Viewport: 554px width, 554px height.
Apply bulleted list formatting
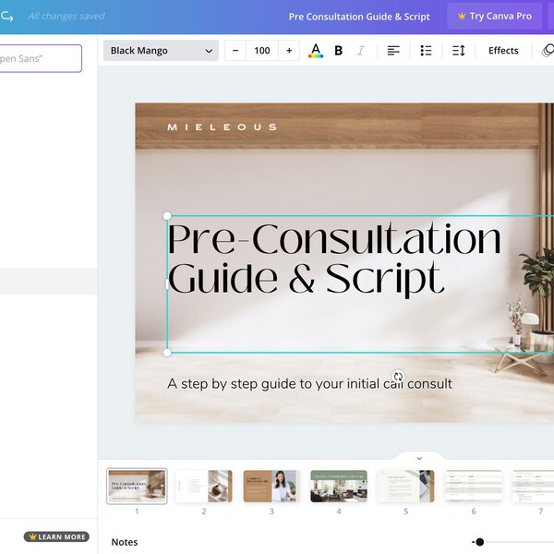(x=426, y=51)
